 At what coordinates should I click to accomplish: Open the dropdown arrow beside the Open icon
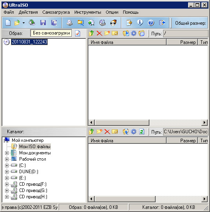point(23,23)
